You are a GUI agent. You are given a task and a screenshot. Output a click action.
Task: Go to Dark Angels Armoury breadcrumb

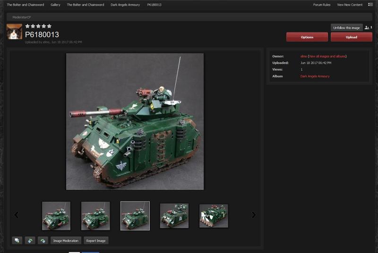125,5
